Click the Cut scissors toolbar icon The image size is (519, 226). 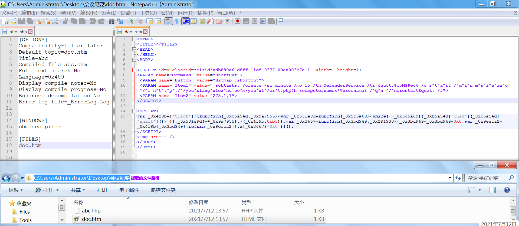65,21
